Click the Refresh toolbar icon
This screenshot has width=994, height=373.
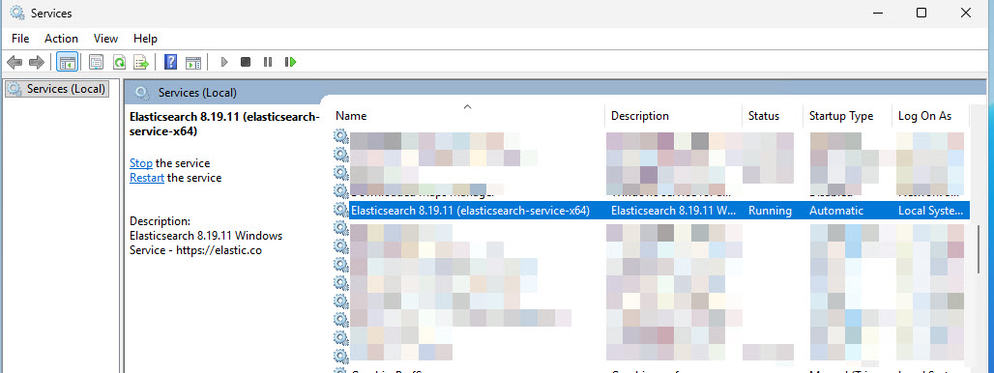pos(119,62)
